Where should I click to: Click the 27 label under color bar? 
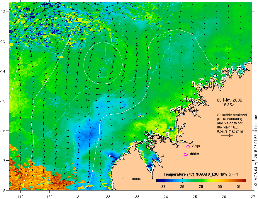tap(163, 186)
